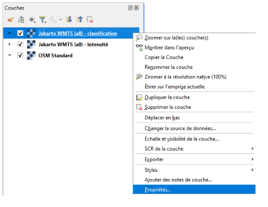Viewport: 268px width, 207px height.
Task: Collapse the OSM Standard layer tree
Action: (x=10, y=56)
